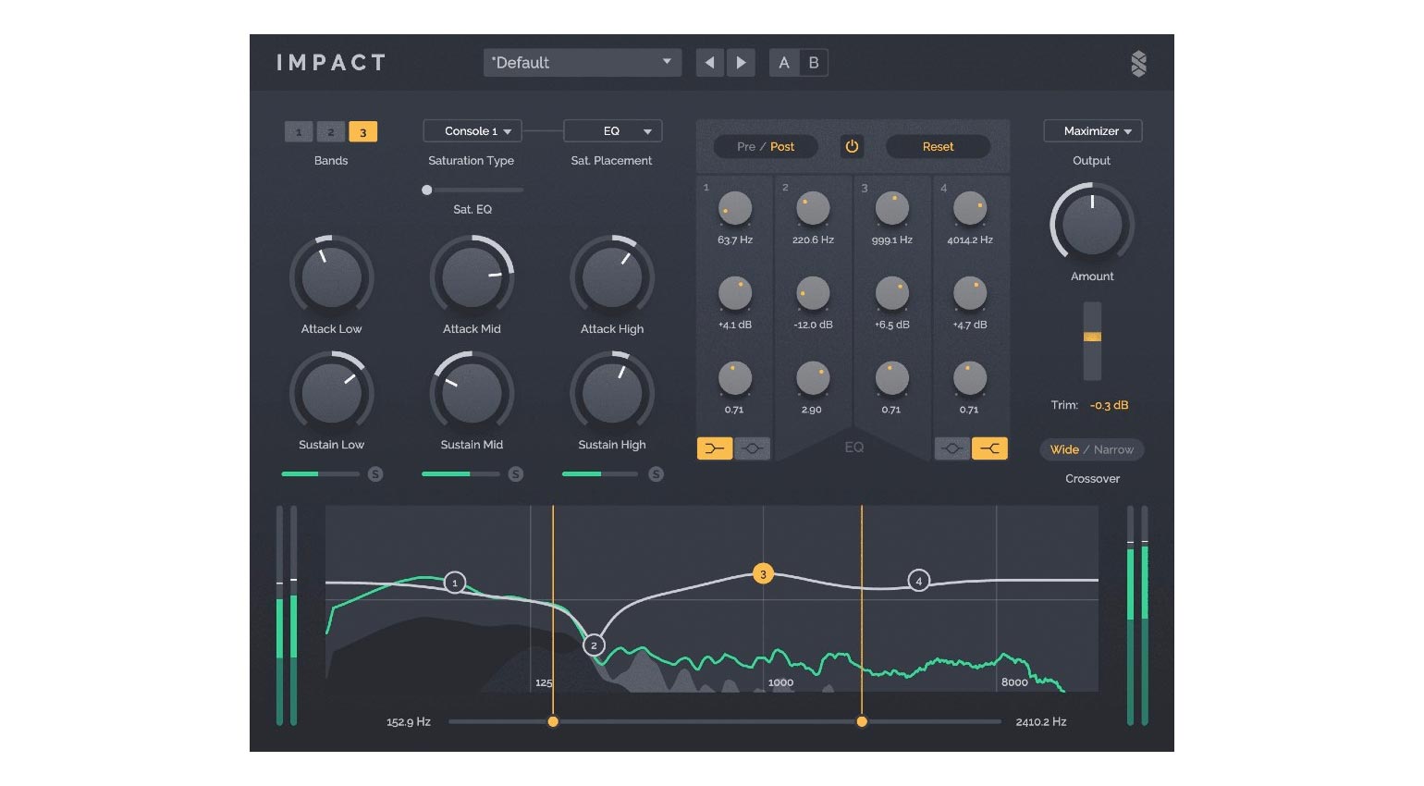This screenshot has width=1424, height=786.
Task: Click the Maximizer Amount knob
Action: 1092,224
